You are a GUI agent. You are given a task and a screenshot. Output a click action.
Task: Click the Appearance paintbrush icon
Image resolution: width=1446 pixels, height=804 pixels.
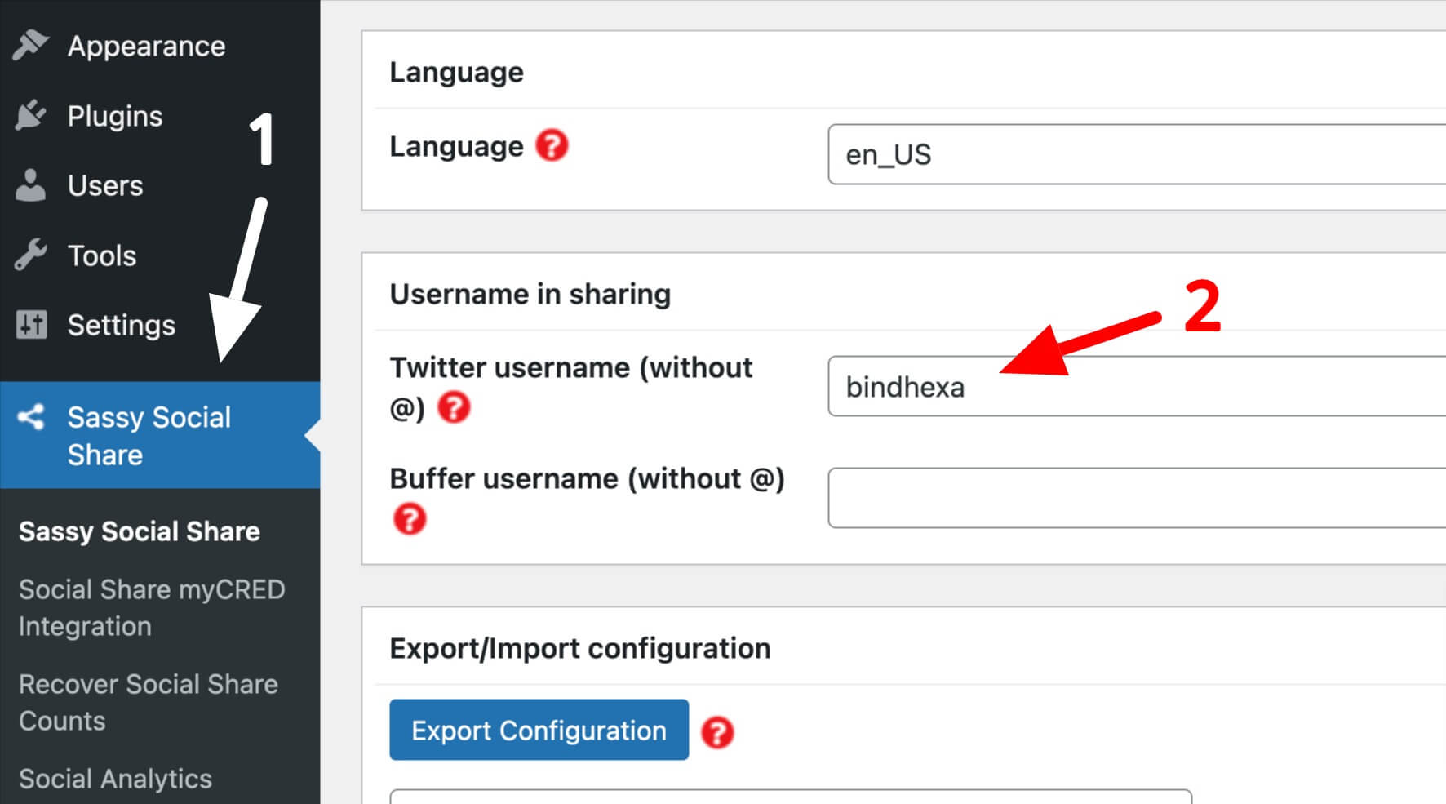[30, 46]
